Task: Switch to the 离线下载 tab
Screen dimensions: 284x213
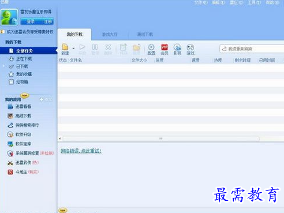Action: [x=145, y=35]
